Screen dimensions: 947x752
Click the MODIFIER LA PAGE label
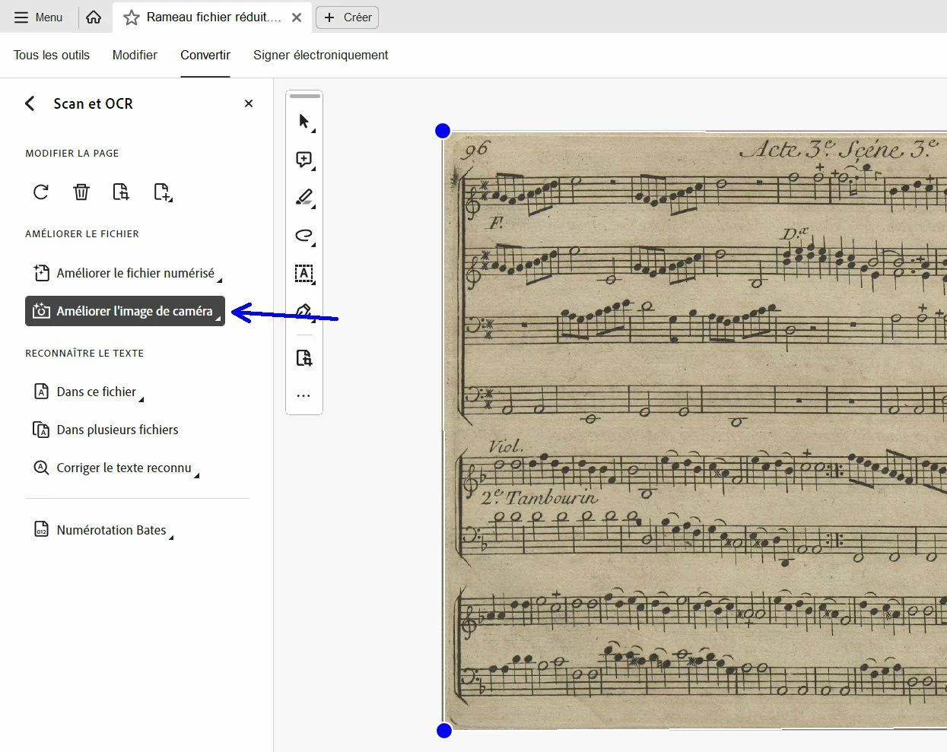coord(72,153)
